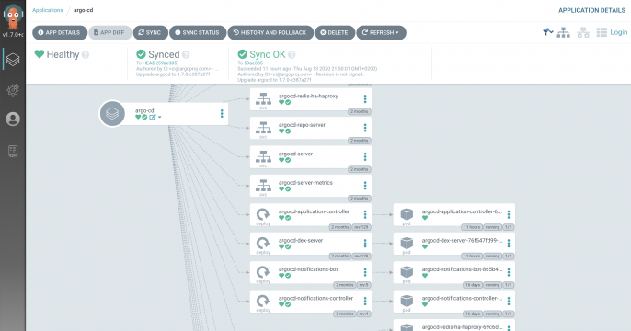Open the Documentation sidebar icon

pos(13,151)
